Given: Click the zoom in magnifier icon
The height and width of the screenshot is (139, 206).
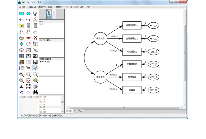Looking at the screenshot, I should 28,74.
